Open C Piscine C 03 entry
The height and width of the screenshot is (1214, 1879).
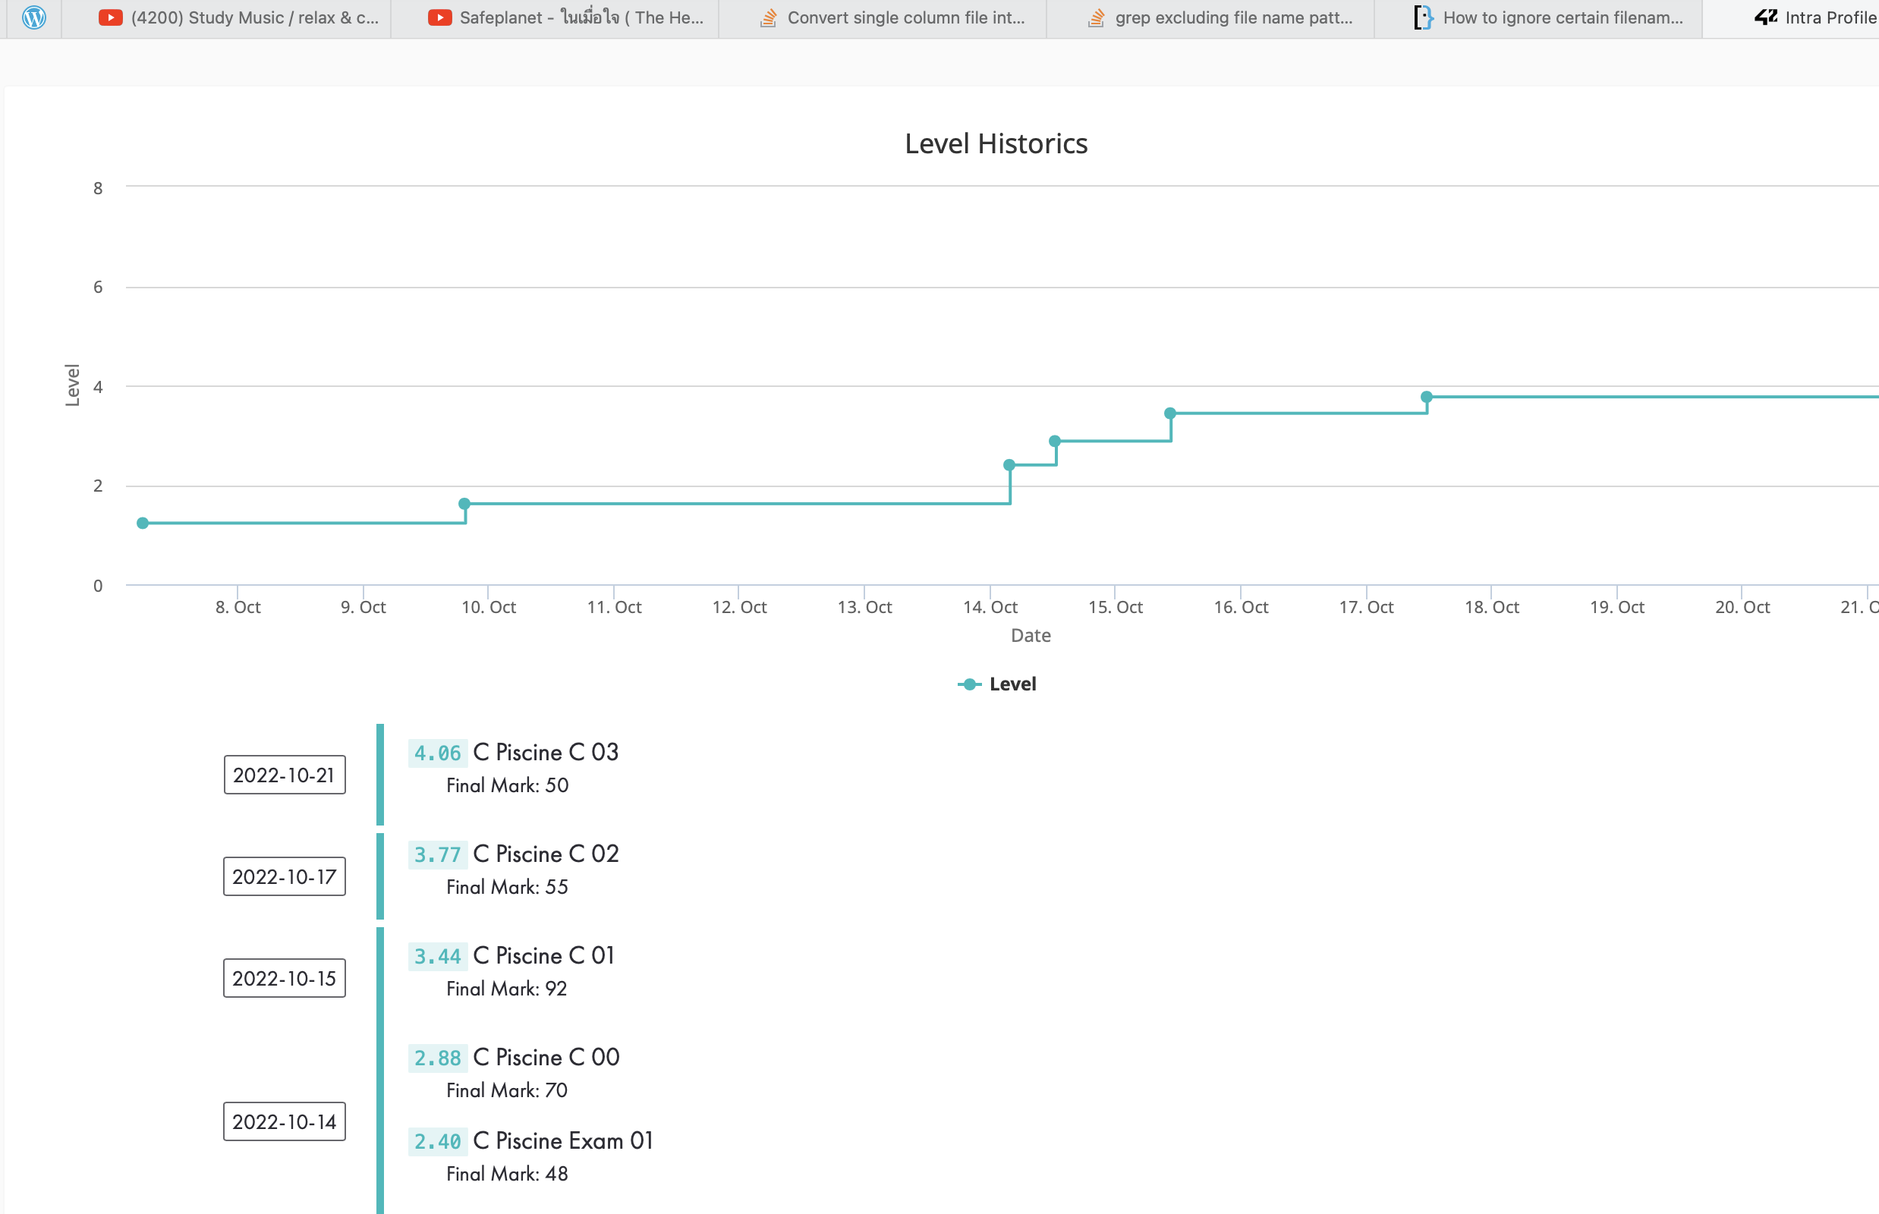[x=546, y=752]
